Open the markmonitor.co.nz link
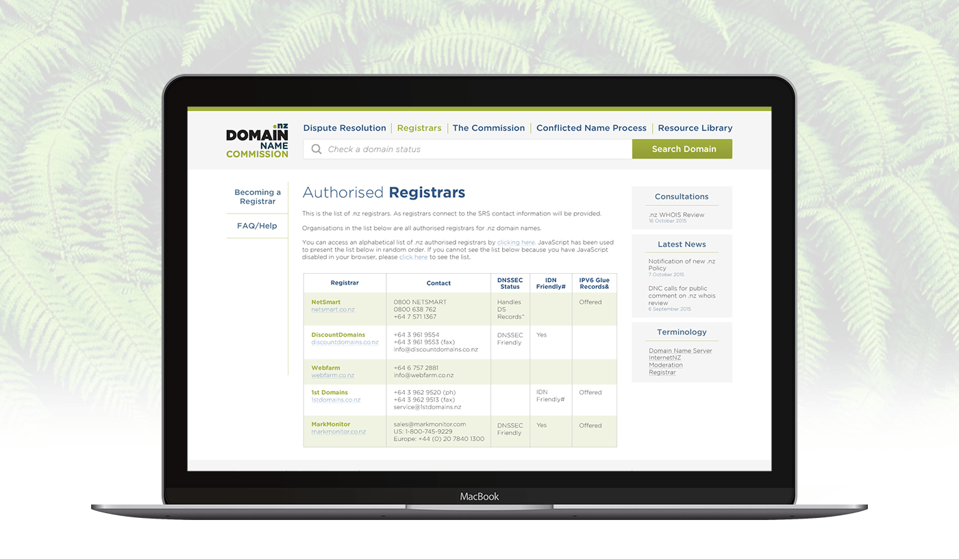The height and width of the screenshot is (559, 959). point(338,432)
